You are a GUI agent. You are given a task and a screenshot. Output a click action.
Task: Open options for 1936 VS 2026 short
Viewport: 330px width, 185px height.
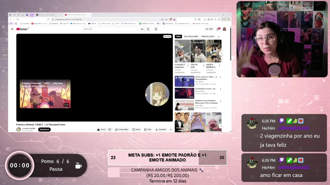(x=204, y=66)
